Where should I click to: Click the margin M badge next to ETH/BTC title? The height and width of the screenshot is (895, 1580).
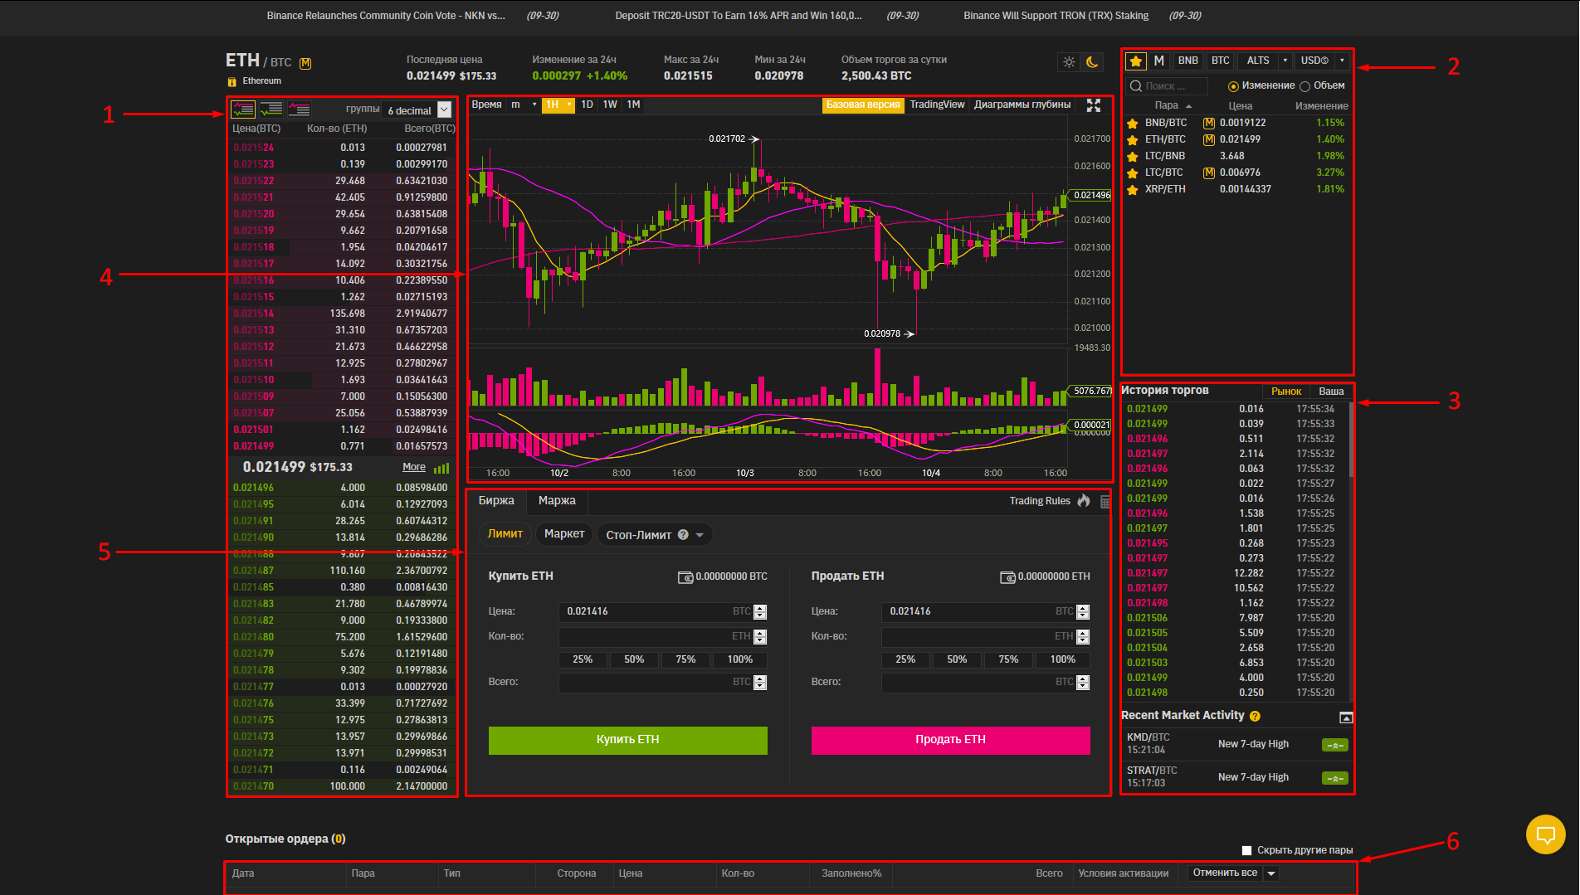tap(305, 63)
